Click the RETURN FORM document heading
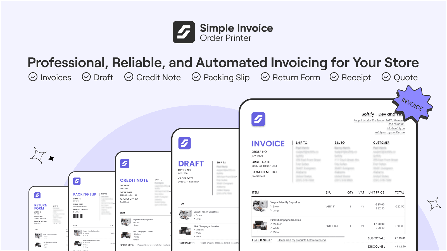Viewport: 447px width, 251px height. (x=41, y=207)
